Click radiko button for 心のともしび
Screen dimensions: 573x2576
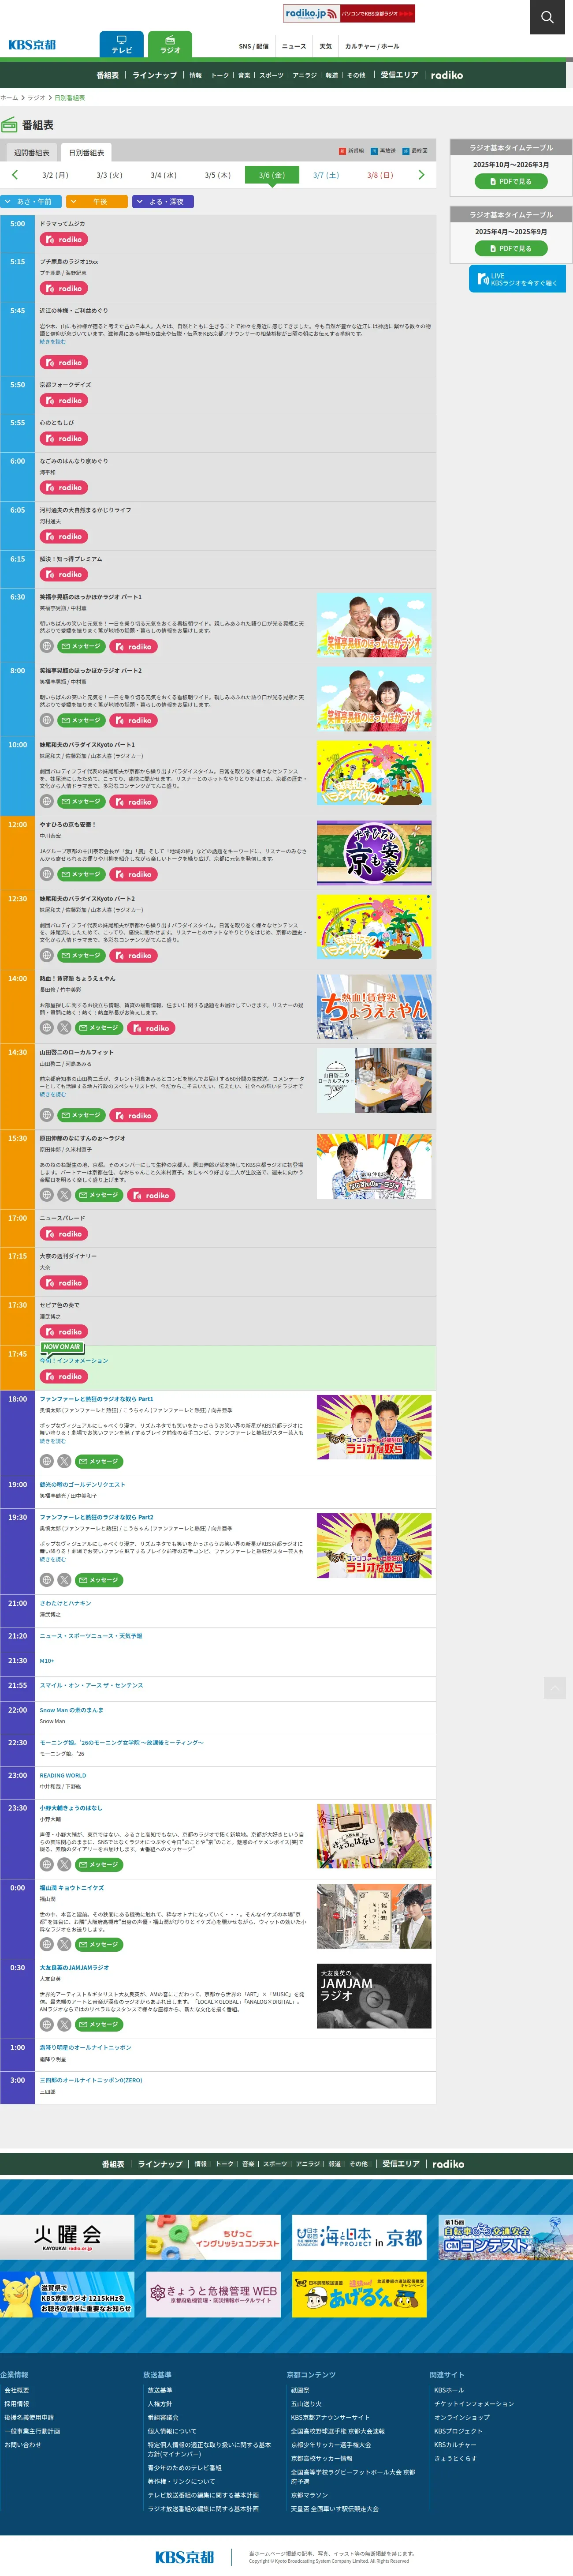[64, 439]
